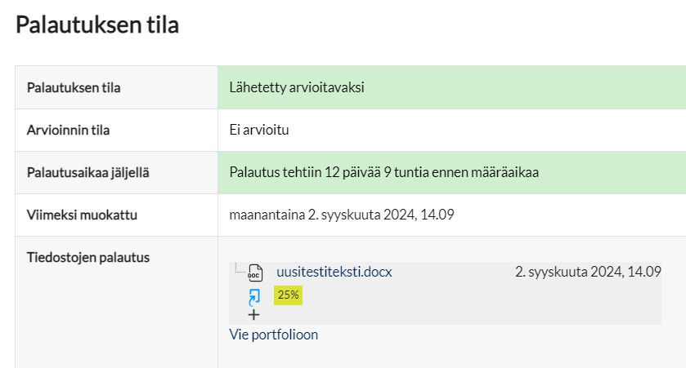Click the blank cell area below Tiedostojen palautus
Image resolution: width=686 pixels, height=368 pixels.
(116, 318)
